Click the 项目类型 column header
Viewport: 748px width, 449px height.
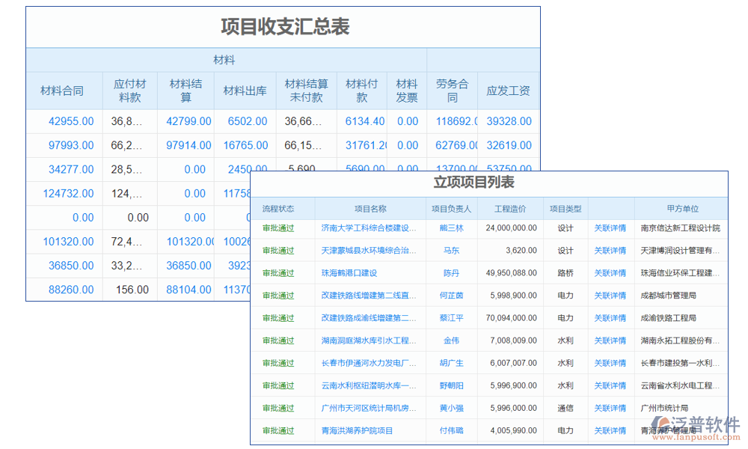[x=565, y=208]
